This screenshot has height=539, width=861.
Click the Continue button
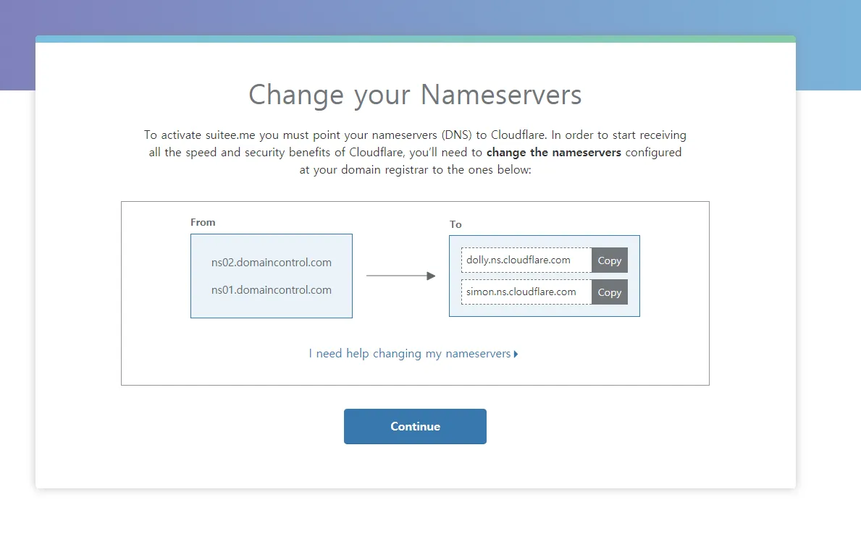coord(415,426)
